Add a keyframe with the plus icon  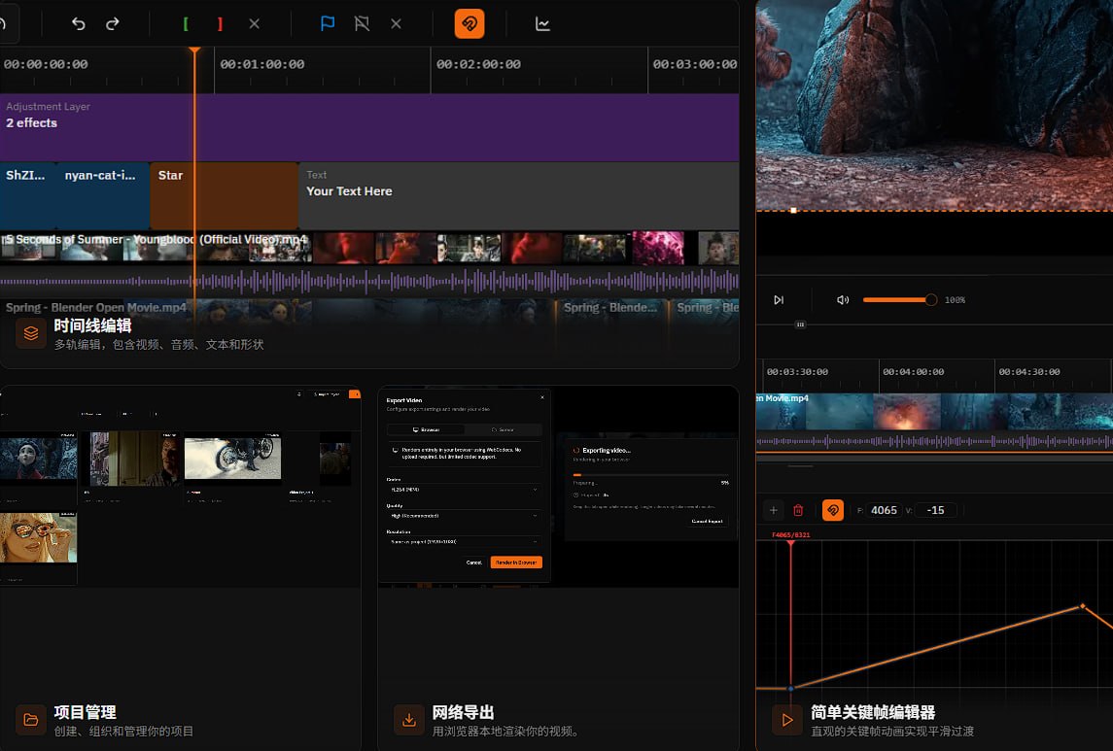[x=774, y=510]
